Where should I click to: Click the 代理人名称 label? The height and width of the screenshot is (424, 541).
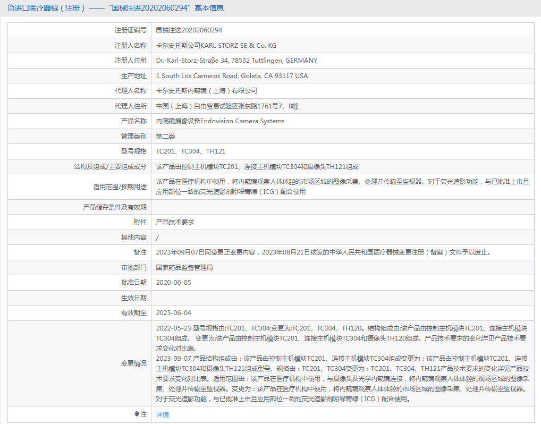pos(130,91)
